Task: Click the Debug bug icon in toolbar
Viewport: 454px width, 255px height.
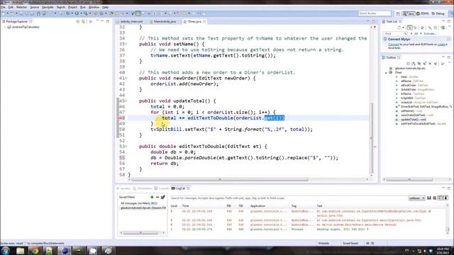Action: tap(68, 13)
